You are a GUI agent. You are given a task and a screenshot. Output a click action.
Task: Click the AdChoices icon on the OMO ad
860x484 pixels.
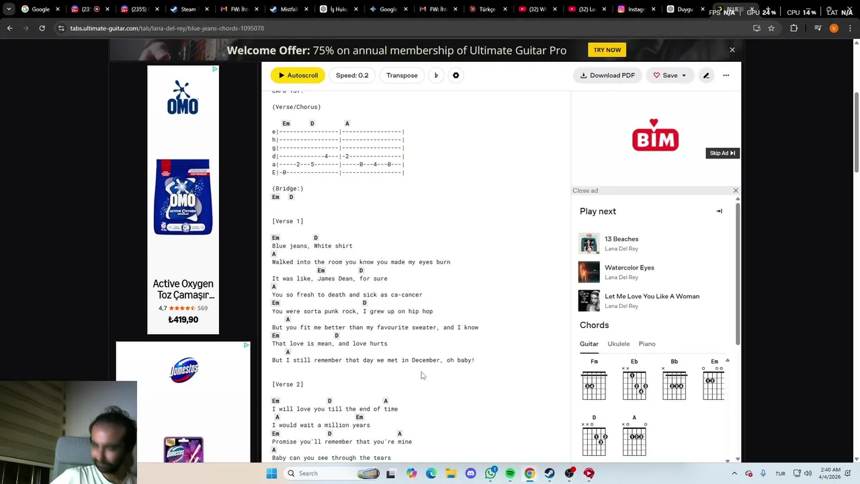point(214,69)
